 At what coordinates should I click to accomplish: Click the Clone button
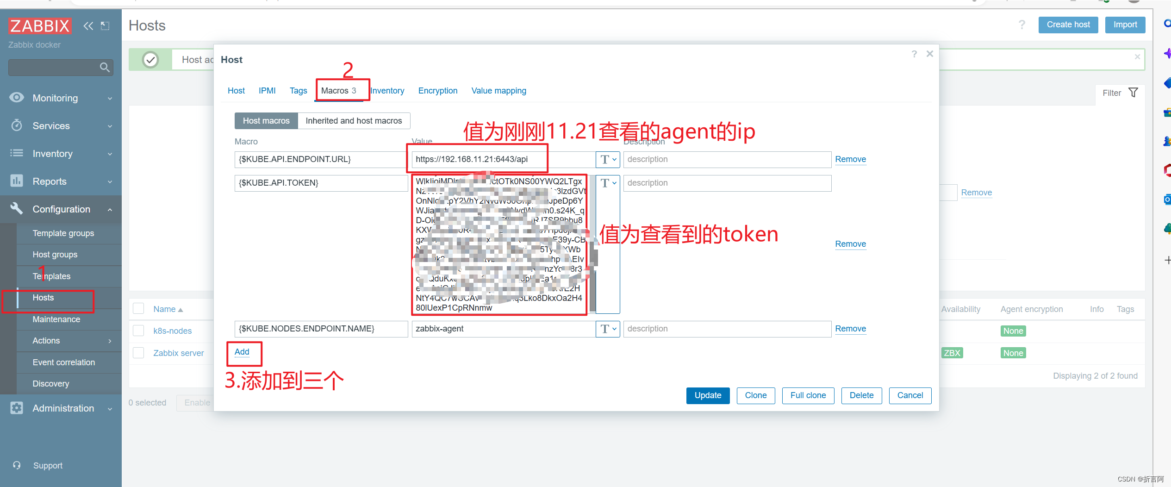(x=755, y=395)
